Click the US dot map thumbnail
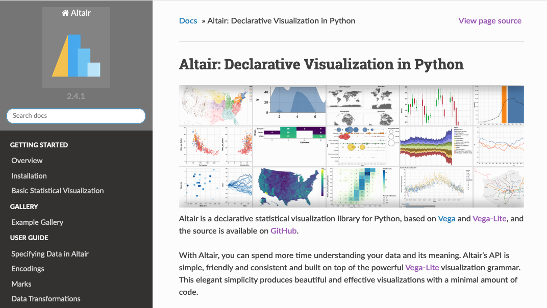Image resolution: width=547 pixels, height=308 pixels. [x=216, y=106]
